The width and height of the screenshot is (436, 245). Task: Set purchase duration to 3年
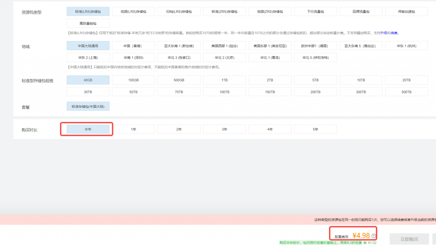pyautogui.click(x=224, y=129)
